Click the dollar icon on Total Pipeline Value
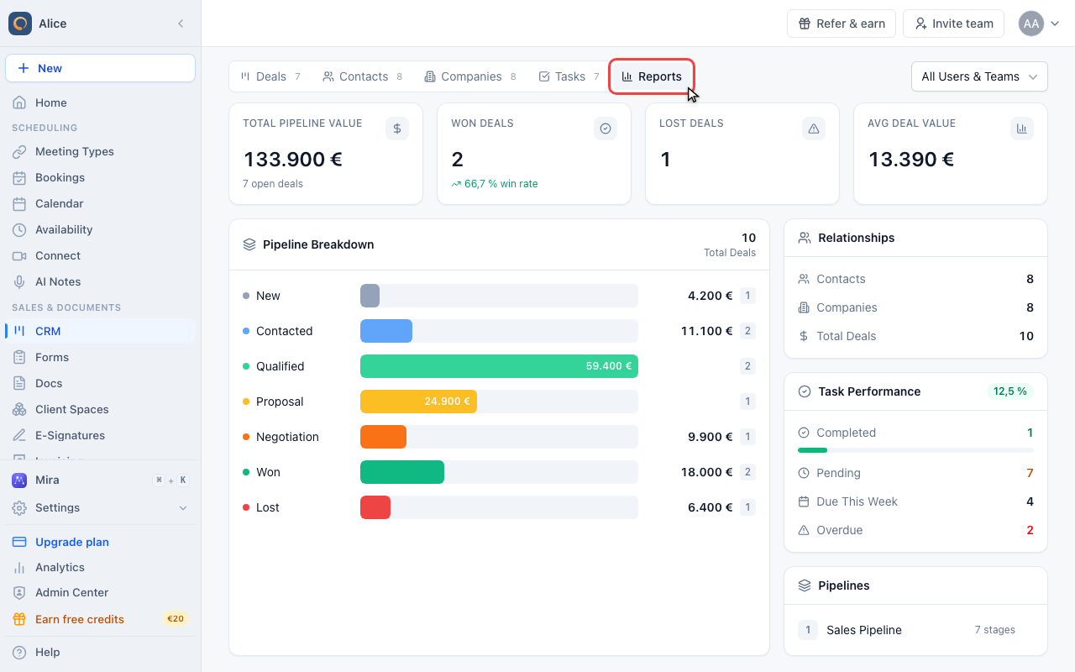The height and width of the screenshot is (672, 1075). [397, 129]
